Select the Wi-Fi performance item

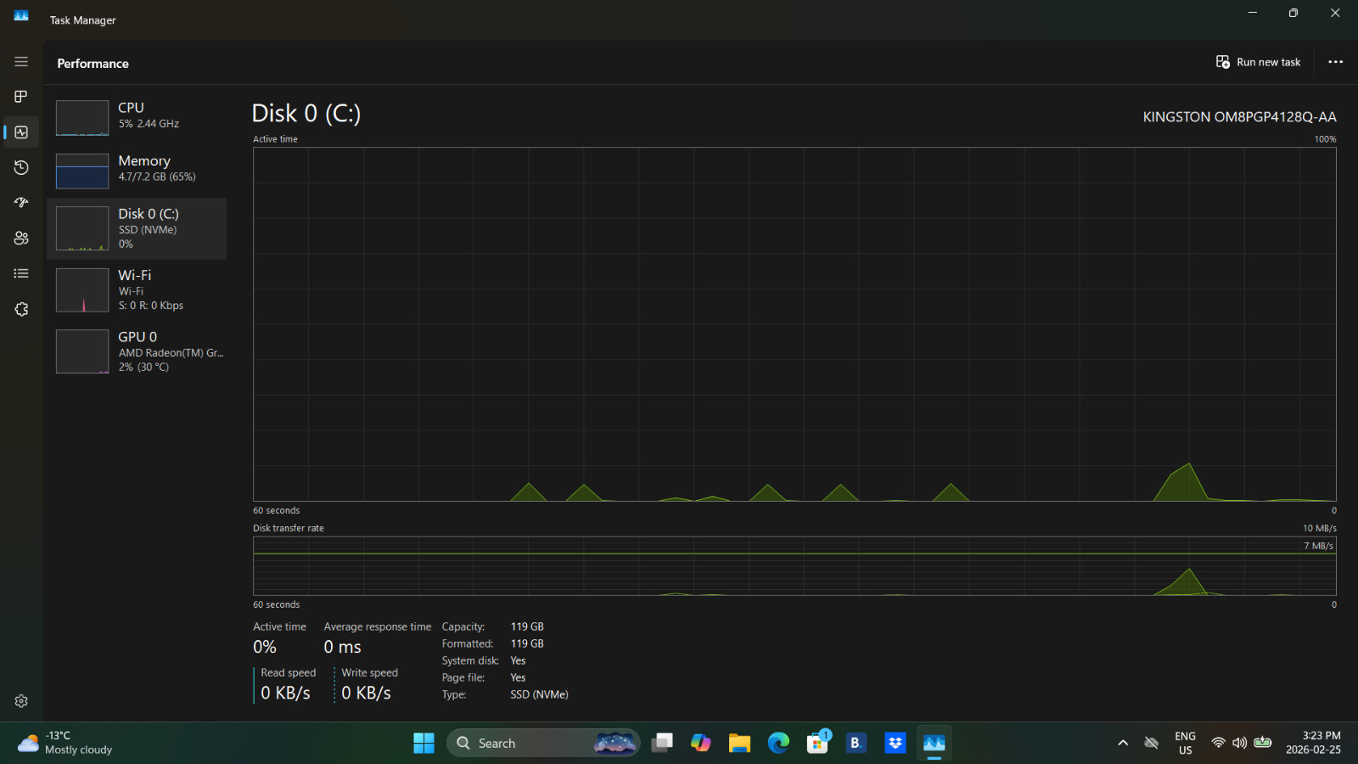click(x=137, y=289)
